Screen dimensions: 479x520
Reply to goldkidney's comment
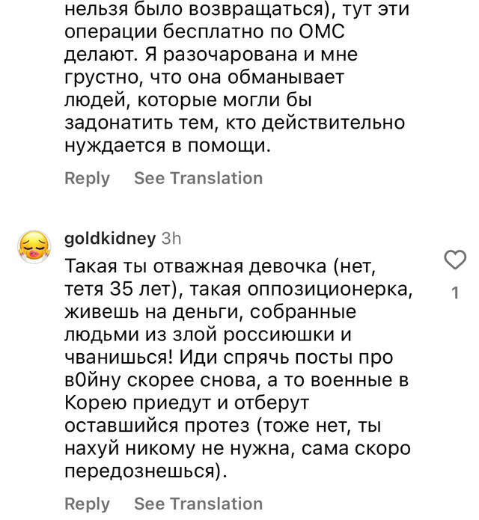(x=87, y=504)
